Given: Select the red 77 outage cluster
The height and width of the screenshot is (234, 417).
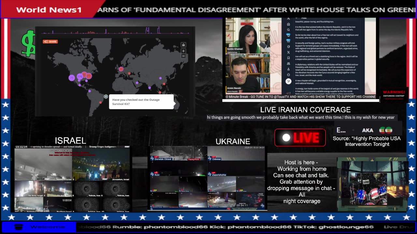Looking at the screenshot, I should click(x=88, y=76).
